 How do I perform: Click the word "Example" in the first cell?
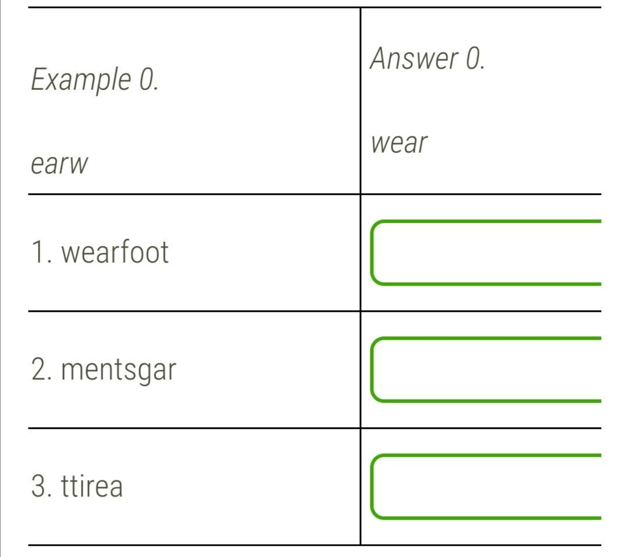(80, 80)
